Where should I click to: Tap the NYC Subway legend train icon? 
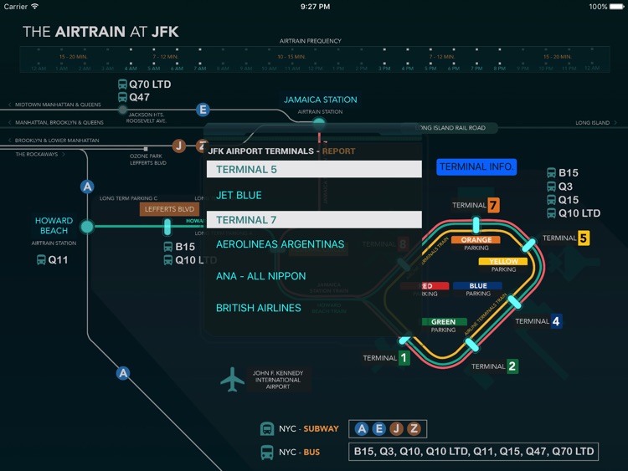(267, 428)
